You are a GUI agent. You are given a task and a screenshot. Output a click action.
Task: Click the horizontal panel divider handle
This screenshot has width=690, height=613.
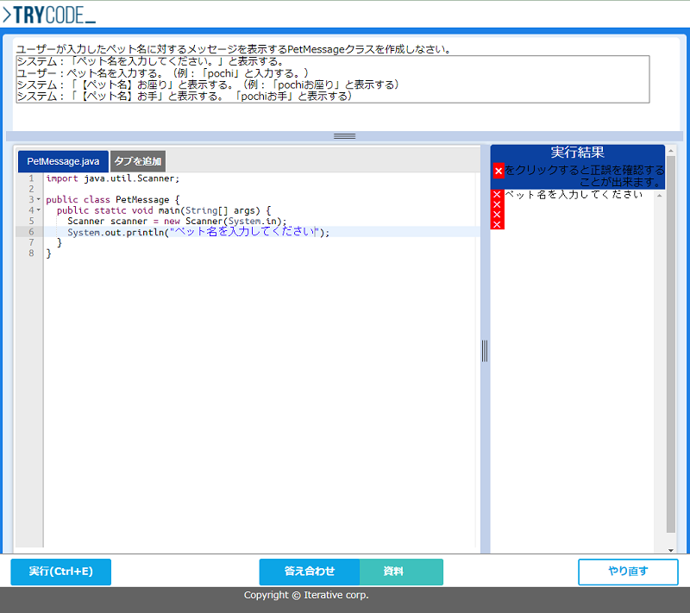(x=344, y=135)
